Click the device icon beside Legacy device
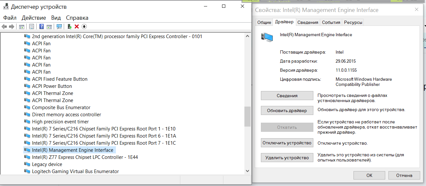 [x=27, y=164]
